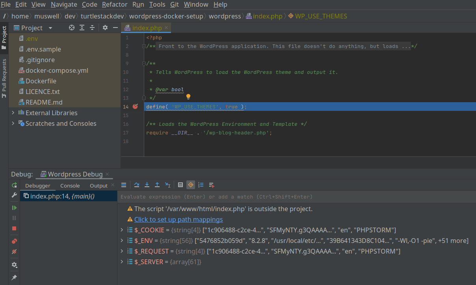
Task: Toggle mute breakpoints
Action: coord(14,252)
